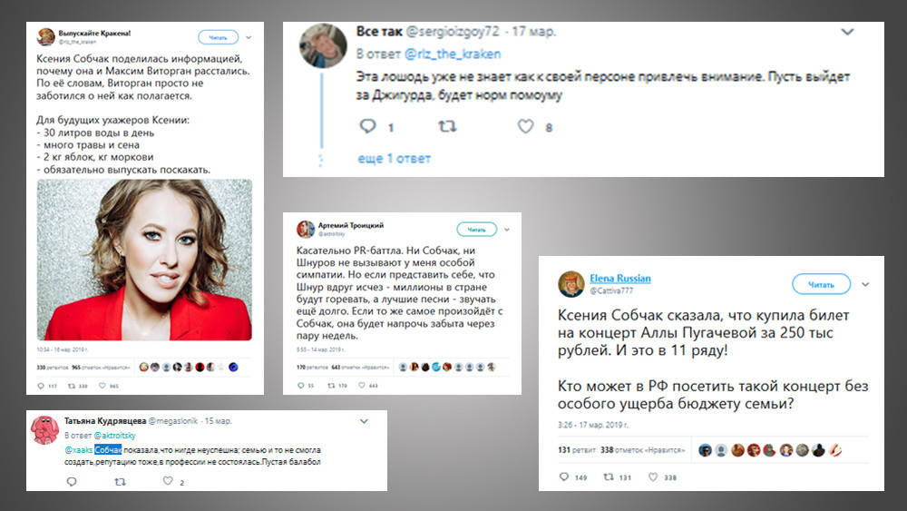
Task: Open dropdown arrow next to Elena Russian's Читать button
Action: [865, 284]
